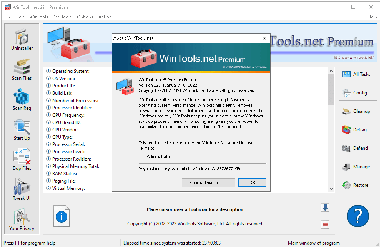Select the Processor Identifier row
The height and width of the screenshot is (248, 381).
coord(69,107)
